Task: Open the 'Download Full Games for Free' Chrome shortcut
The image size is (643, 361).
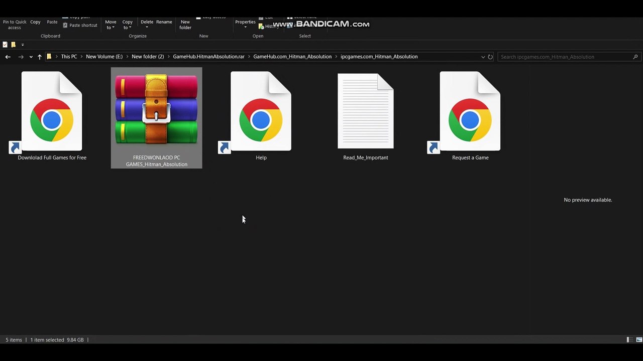Action: click(52, 116)
